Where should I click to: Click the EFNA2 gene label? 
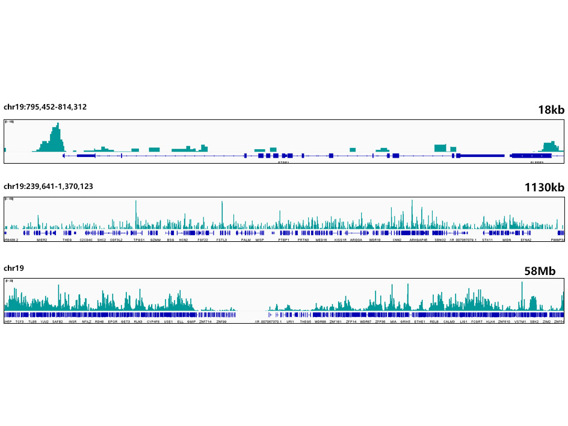coord(526,239)
